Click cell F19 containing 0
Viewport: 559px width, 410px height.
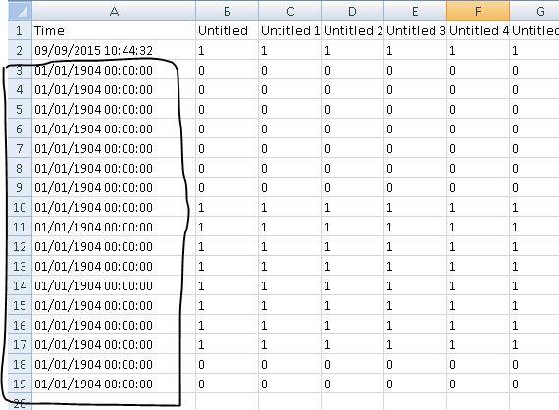(x=478, y=384)
